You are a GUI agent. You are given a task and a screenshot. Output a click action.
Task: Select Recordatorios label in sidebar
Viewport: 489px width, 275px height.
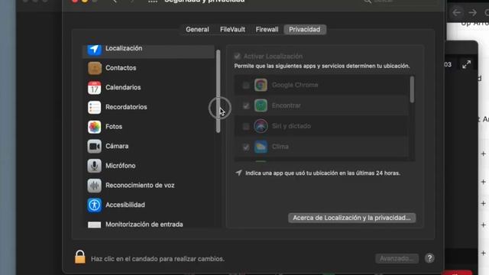[126, 107]
